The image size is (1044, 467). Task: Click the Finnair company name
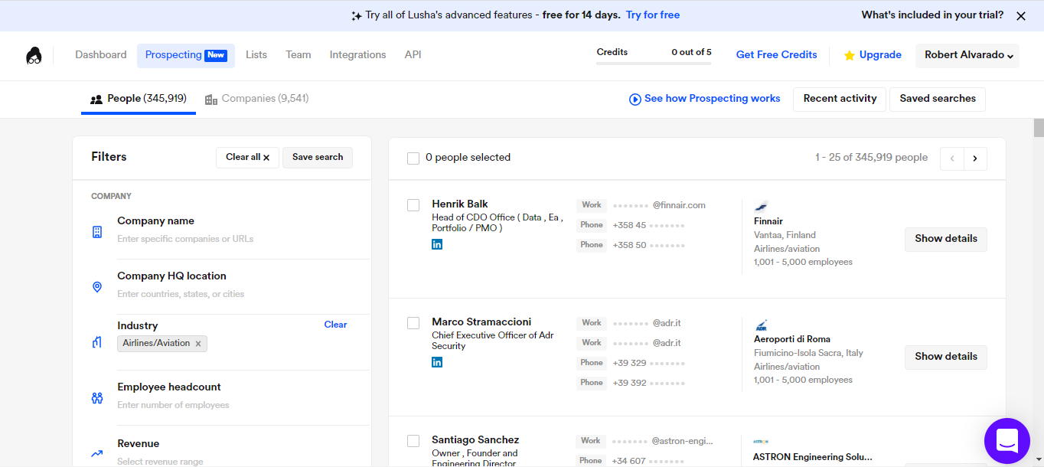pos(768,221)
